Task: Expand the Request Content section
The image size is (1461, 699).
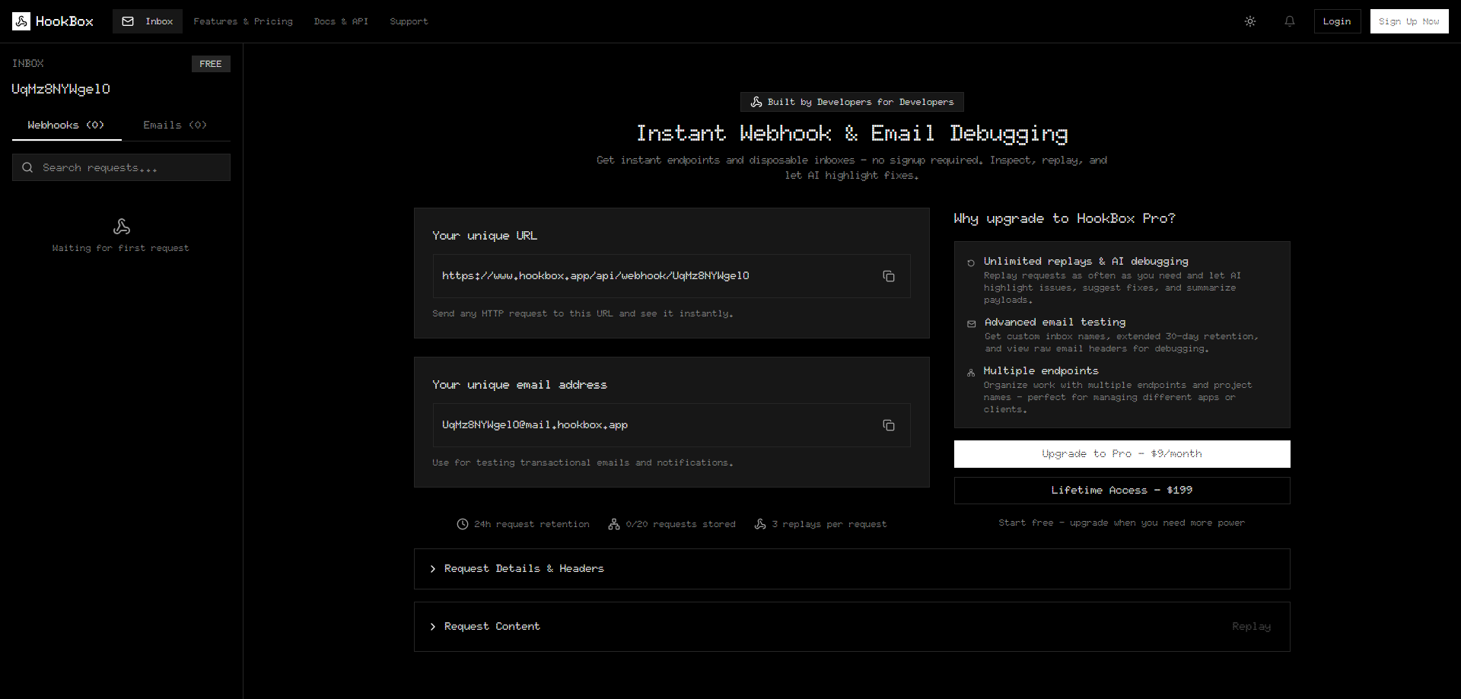Action: point(492,626)
